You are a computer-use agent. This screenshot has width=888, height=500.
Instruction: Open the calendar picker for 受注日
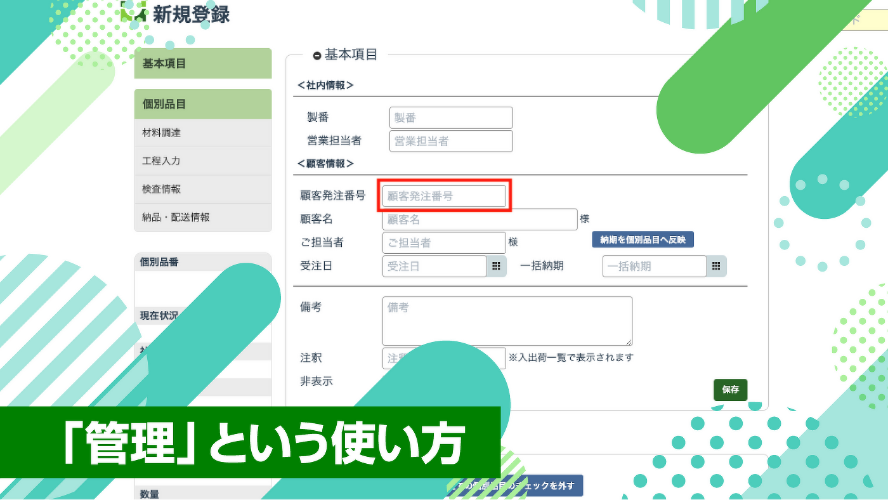tap(497, 266)
